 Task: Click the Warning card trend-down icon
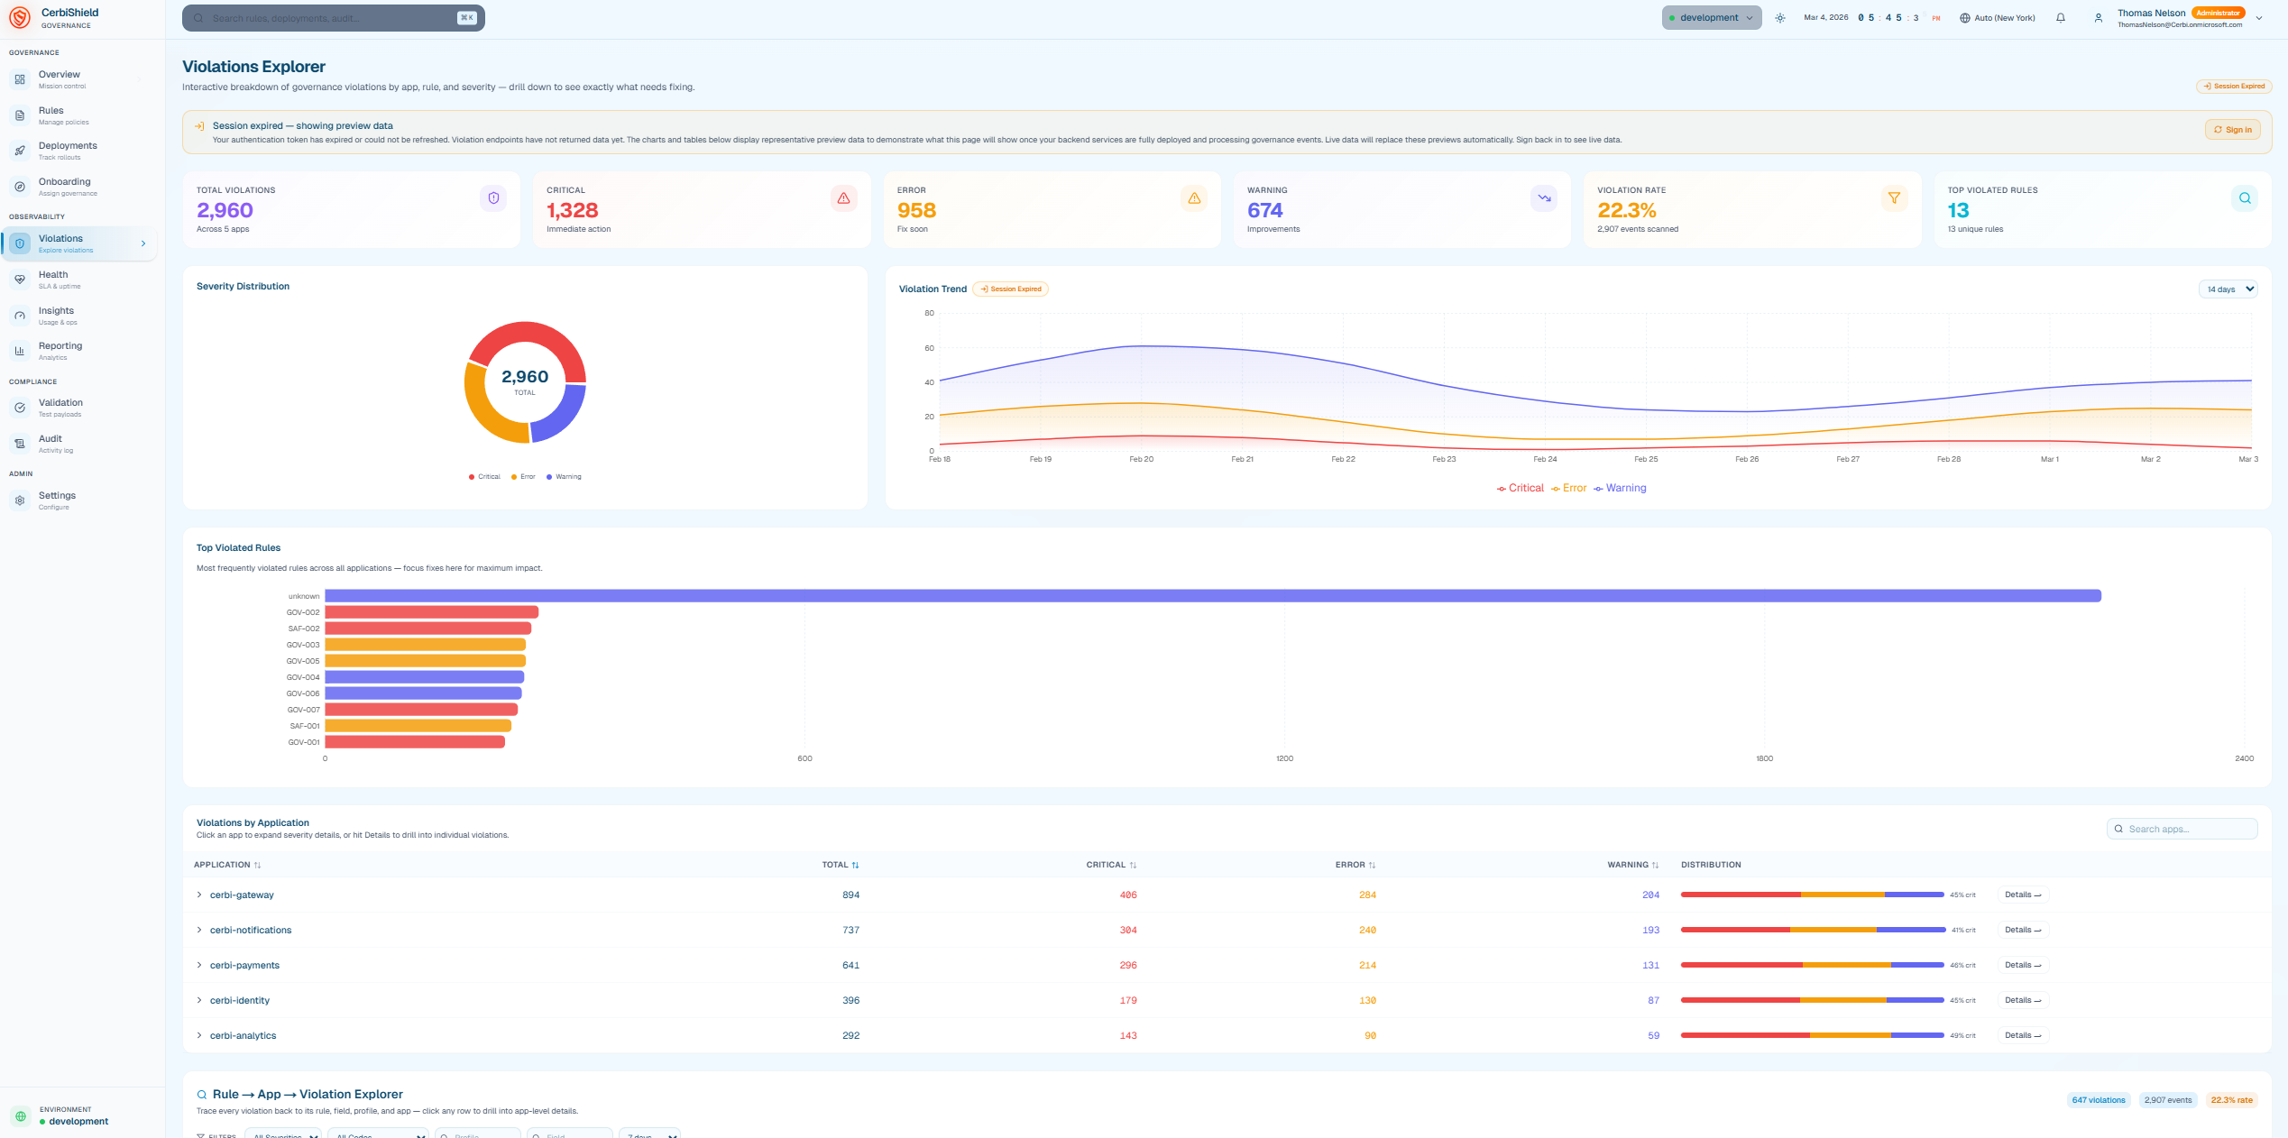(x=1544, y=198)
